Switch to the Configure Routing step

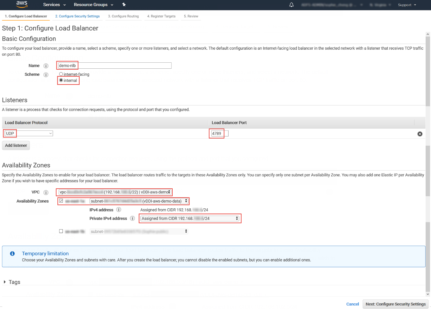123,16
